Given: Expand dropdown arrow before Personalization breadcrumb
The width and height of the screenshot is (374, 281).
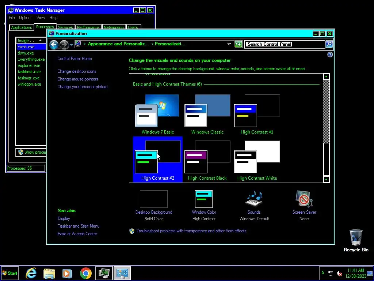Looking at the screenshot, I should tap(152, 44).
